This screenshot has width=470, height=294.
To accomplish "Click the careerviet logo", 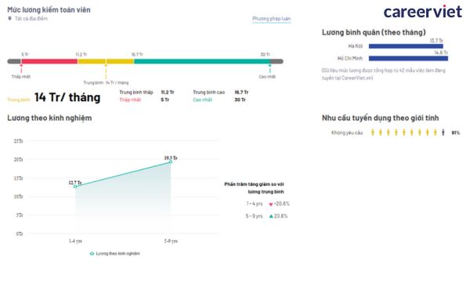I will [423, 12].
